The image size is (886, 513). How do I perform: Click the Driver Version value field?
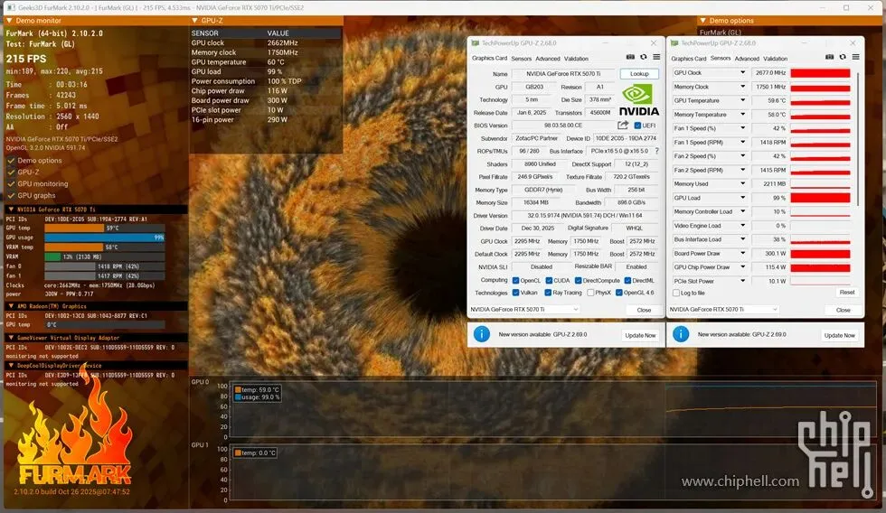[585, 216]
